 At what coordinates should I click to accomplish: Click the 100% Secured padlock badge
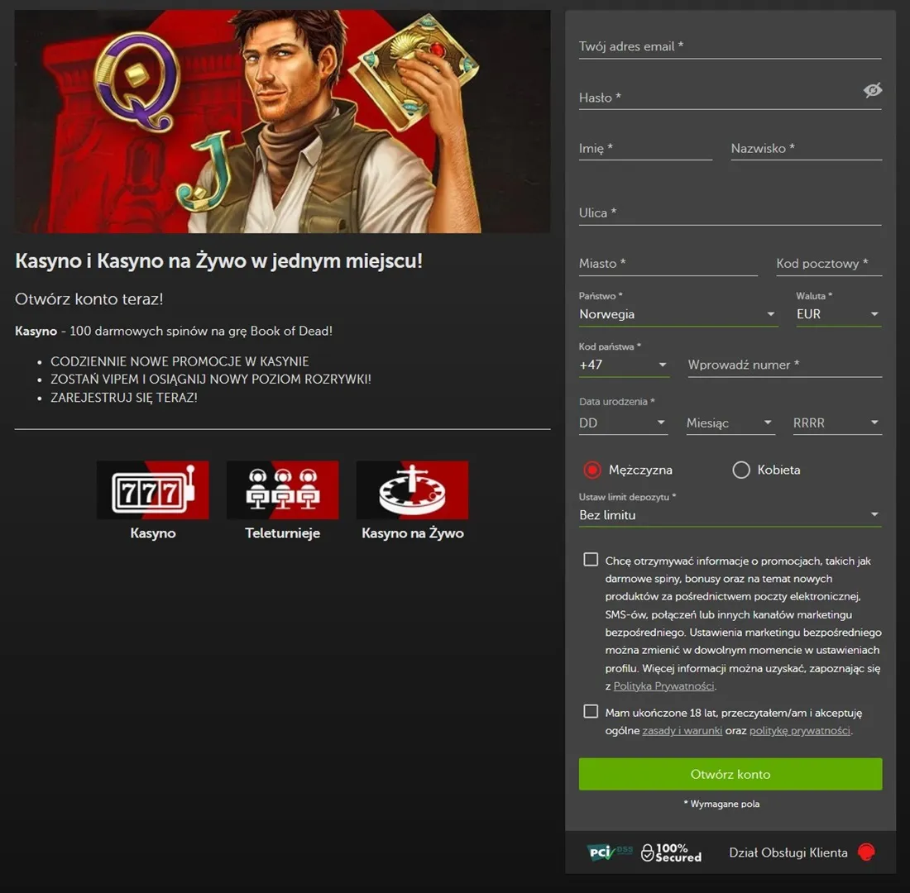(x=672, y=852)
